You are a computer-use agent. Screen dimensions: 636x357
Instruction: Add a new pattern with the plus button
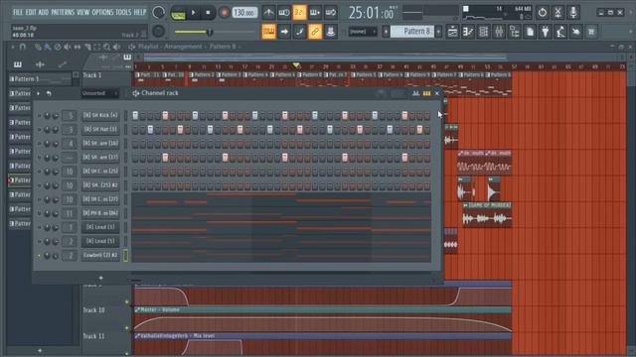[438, 32]
